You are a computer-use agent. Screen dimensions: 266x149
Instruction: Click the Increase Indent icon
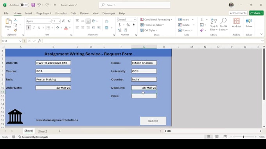(x=99, y=28)
